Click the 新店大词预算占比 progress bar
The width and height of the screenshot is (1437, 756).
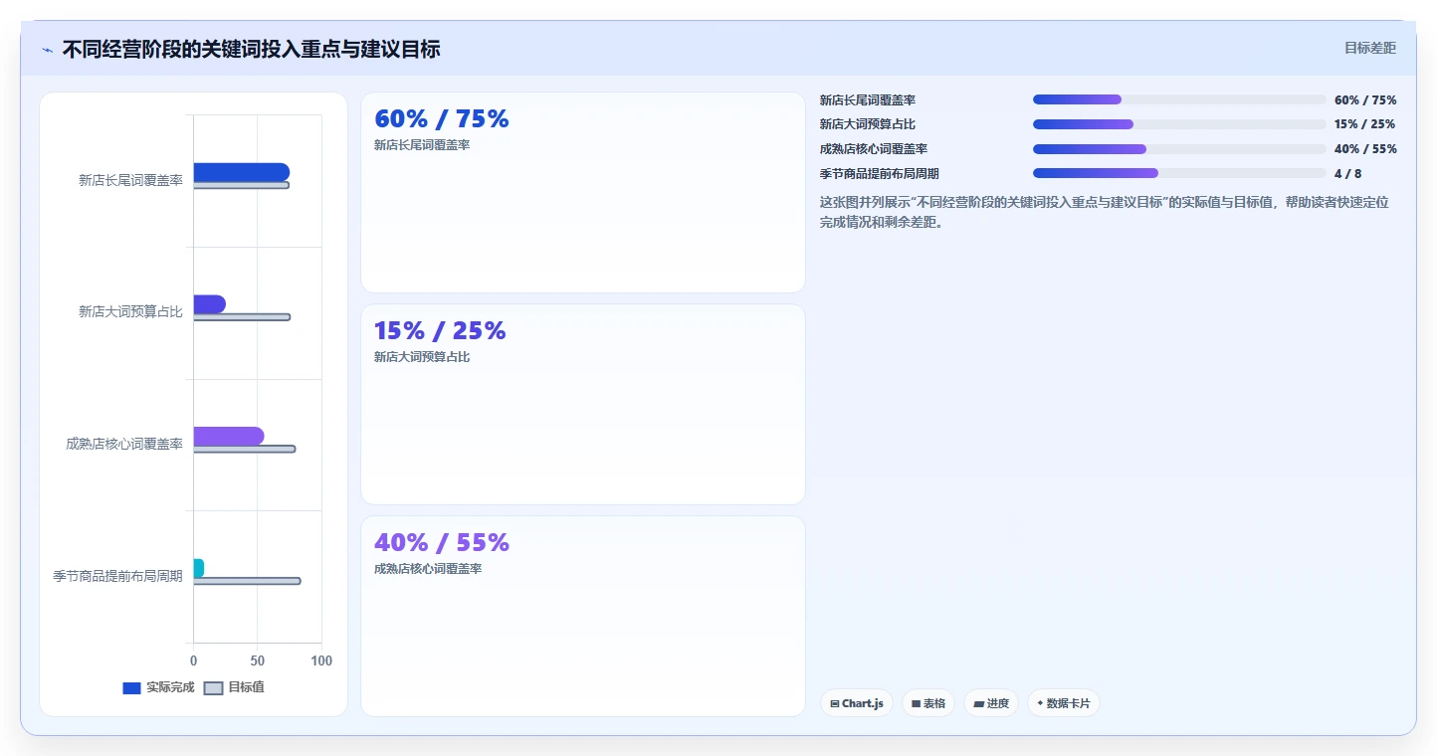[1179, 124]
